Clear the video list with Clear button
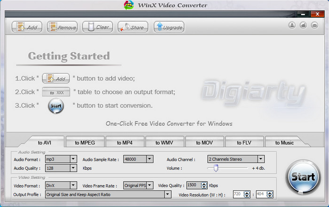 [97, 27]
